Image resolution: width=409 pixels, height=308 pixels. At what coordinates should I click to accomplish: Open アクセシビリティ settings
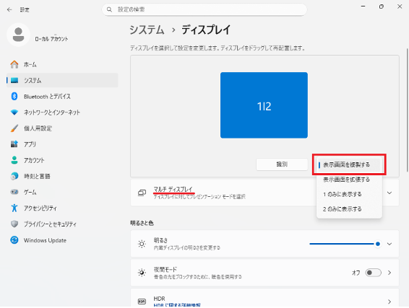point(62,208)
